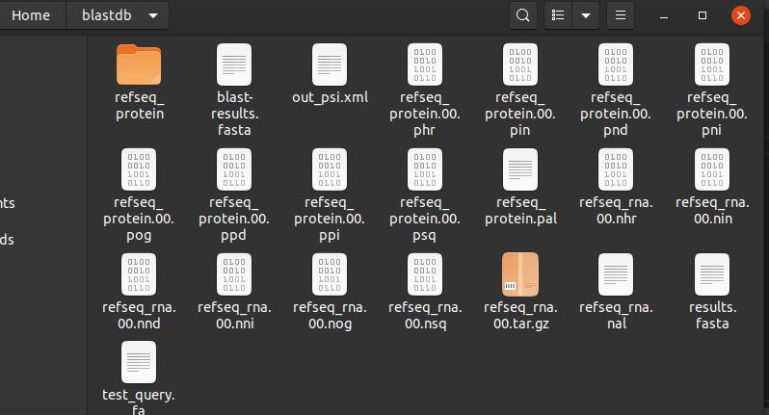Click the blast-results.fasta name label
Screen dimensions: 769x415
[234, 114]
